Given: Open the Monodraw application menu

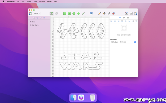Looking at the screenshot, I should point(11,2).
